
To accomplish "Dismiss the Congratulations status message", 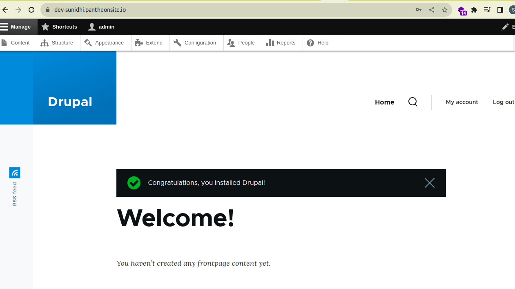I will coord(429,183).
